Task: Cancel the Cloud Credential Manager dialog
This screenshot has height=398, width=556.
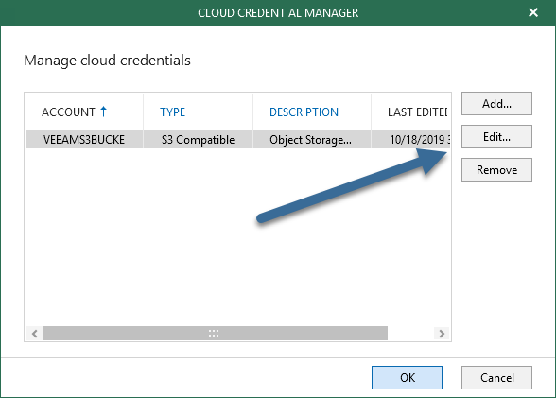Action: pos(496,377)
